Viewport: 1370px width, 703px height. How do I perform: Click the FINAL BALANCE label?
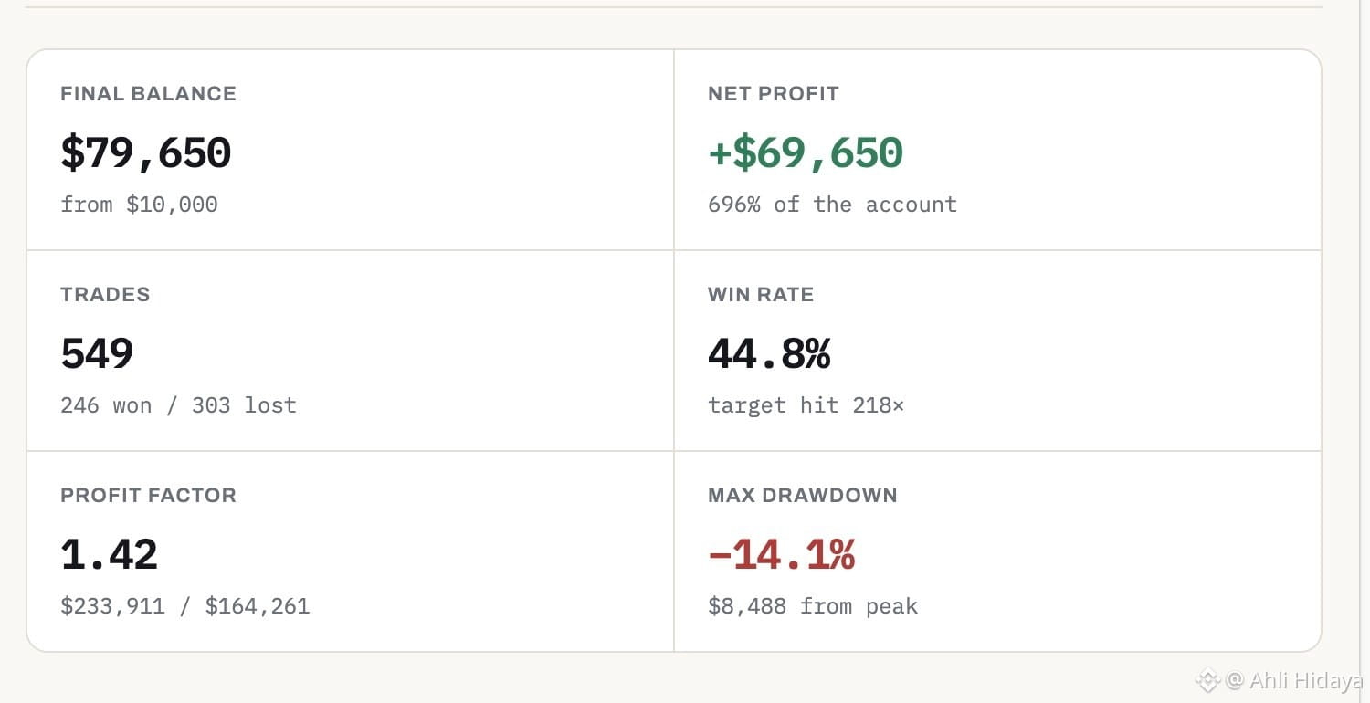148,93
